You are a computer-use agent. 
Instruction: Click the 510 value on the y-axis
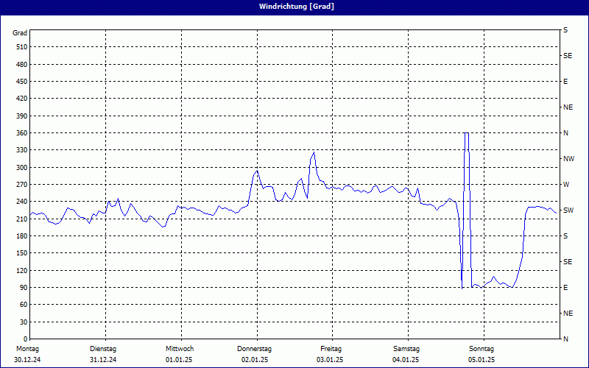21,47
